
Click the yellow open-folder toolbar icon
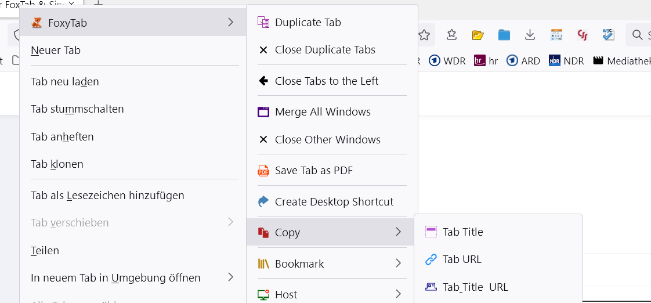(x=478, y=35)
